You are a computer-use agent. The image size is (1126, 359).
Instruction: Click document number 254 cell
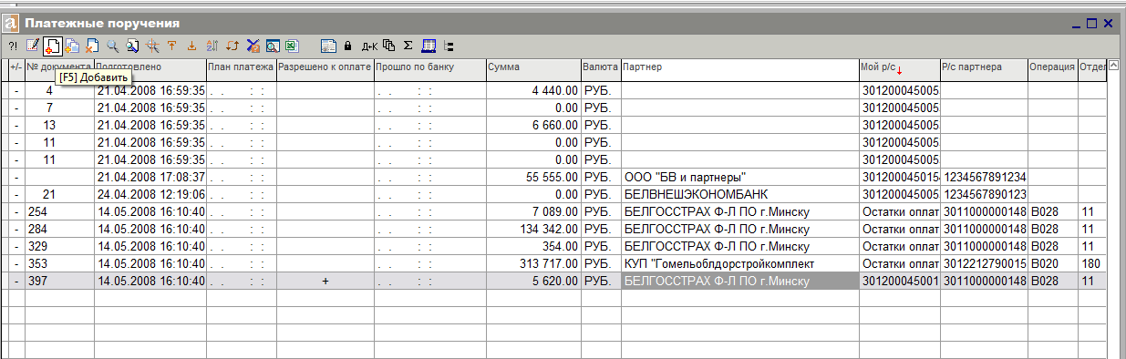click(x=59, y=211)
